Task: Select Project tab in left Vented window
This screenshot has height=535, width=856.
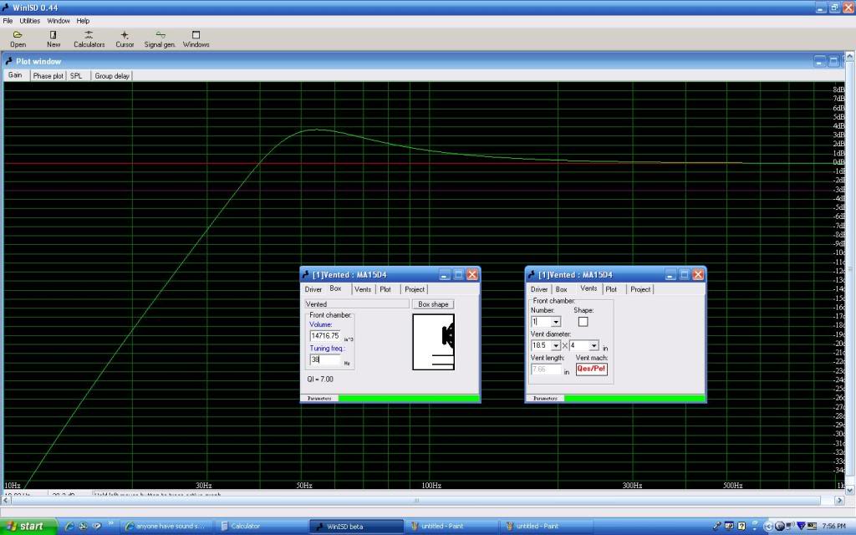Action: 415,289
